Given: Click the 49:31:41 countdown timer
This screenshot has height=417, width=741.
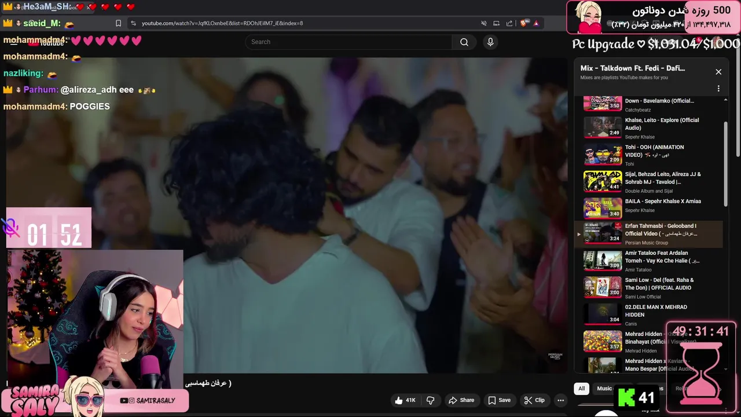Looking at the screenshot, I should (700, 332).
